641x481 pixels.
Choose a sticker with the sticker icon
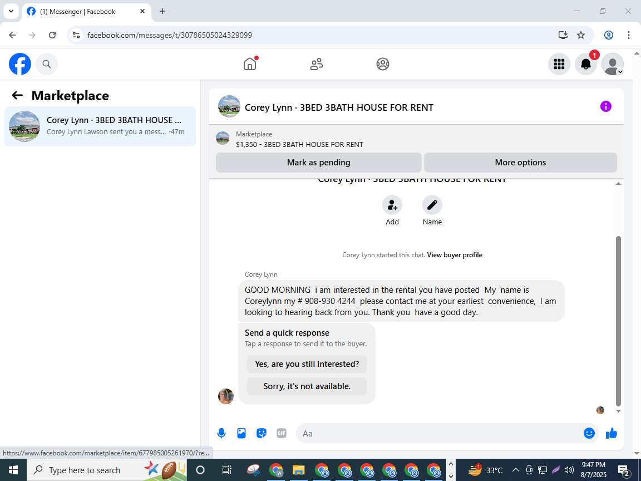point(262,433)
